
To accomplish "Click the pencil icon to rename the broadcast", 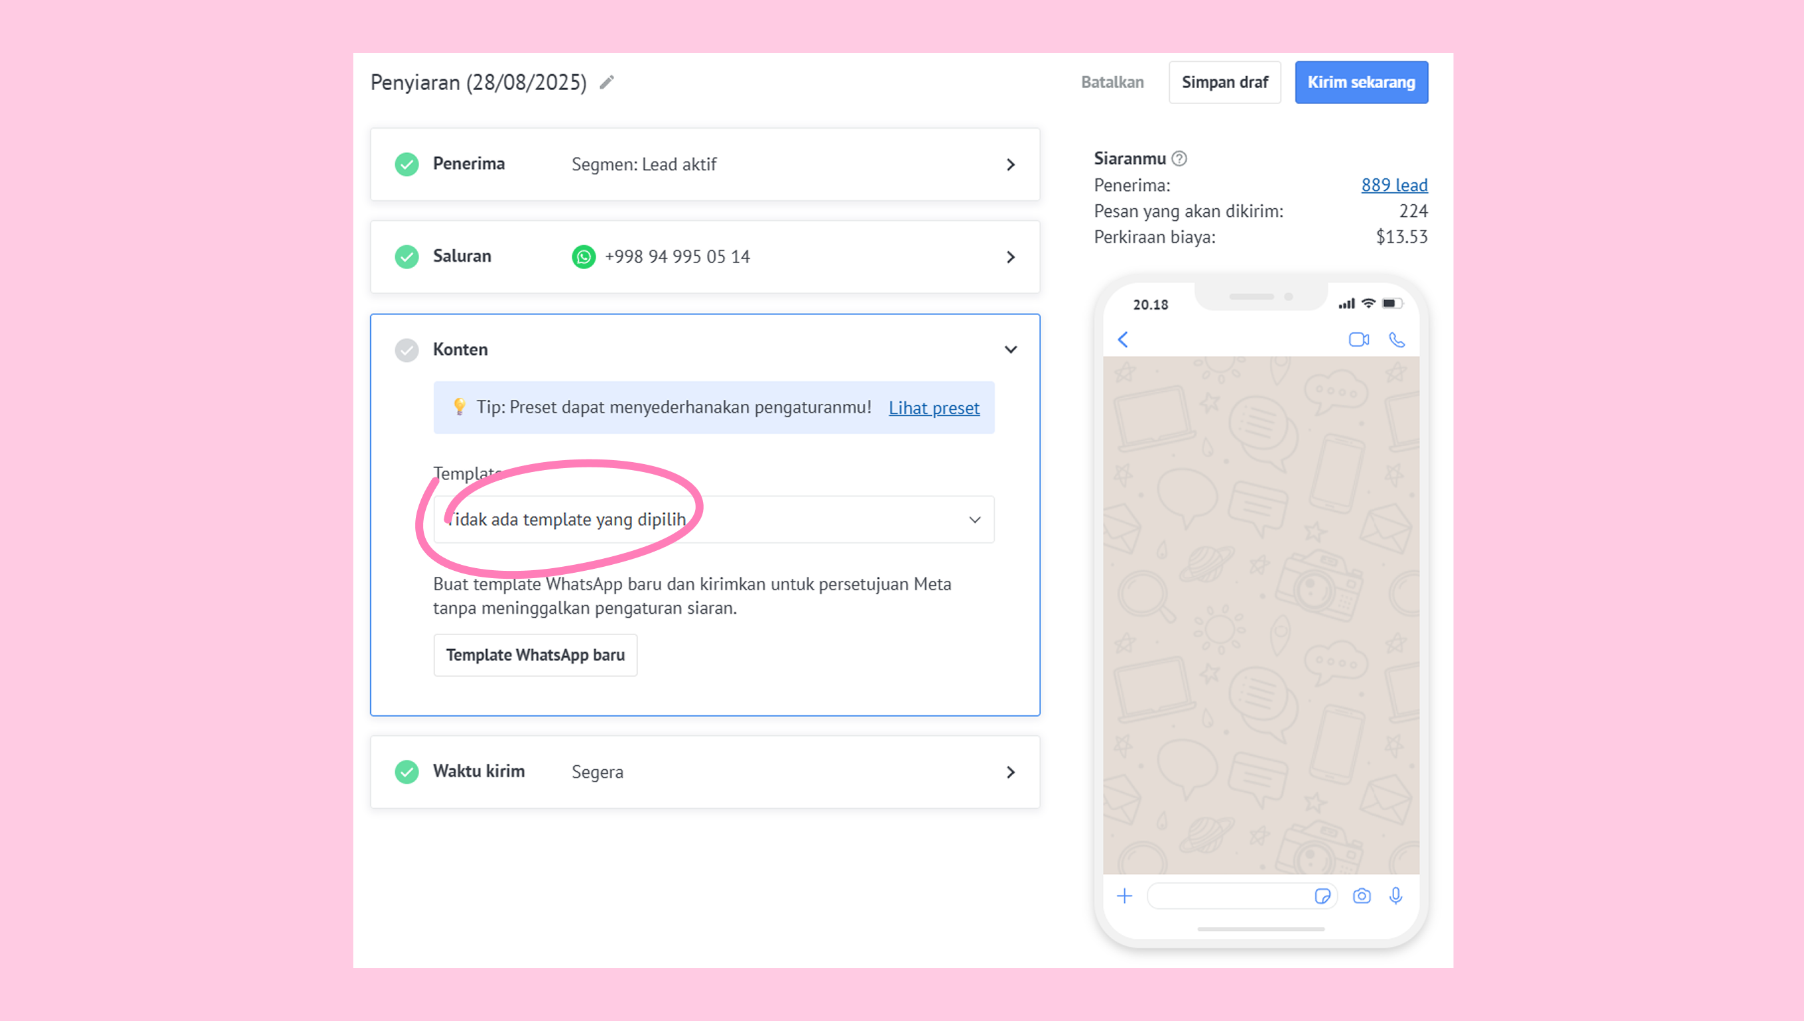I will click(607, 82).
